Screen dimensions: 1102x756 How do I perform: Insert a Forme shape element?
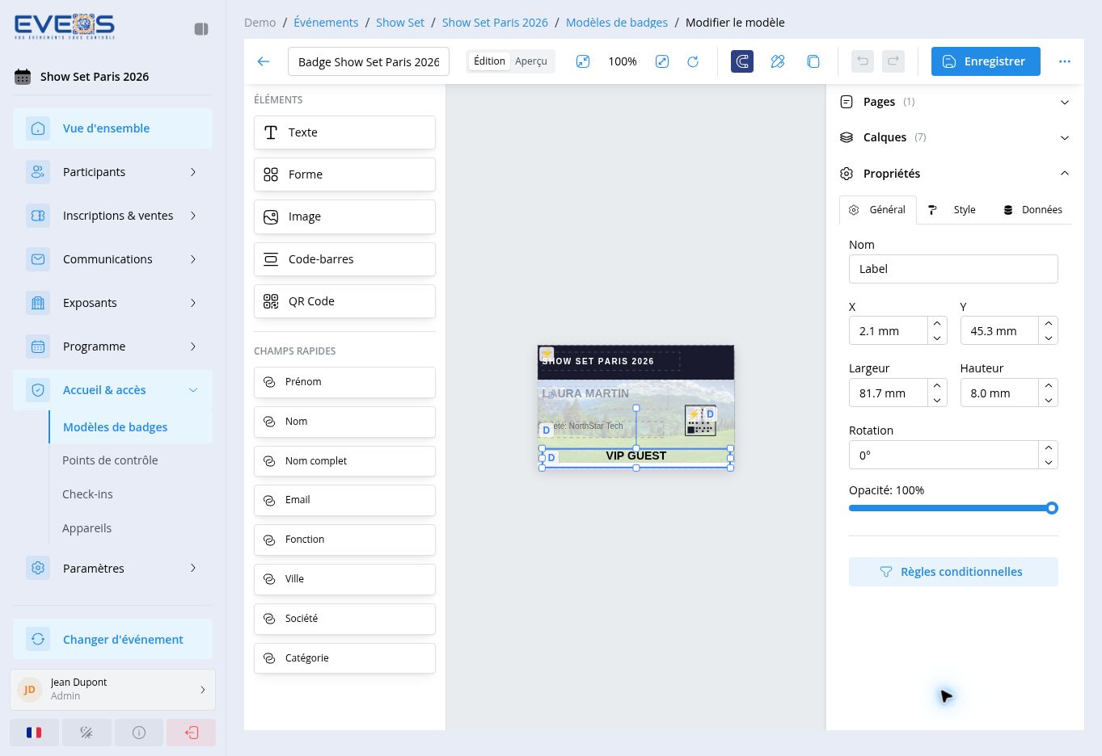344,174
